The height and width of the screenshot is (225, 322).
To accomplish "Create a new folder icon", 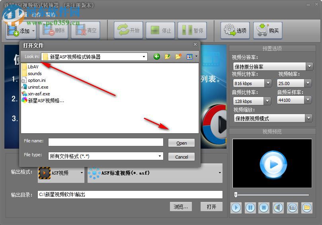I will (178, 56).
